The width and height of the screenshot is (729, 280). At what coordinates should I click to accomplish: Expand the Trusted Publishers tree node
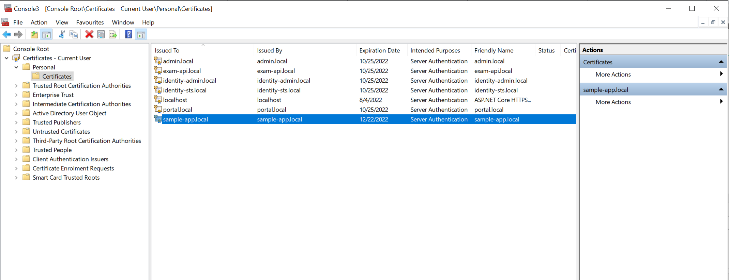tap(16, 122)
